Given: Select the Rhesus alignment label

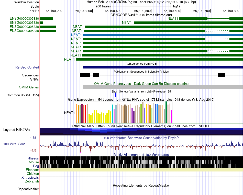Looking at the screenshot, I should coord(33,158).
